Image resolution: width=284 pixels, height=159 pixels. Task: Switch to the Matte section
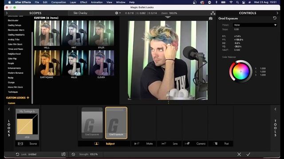pyautogui.click(x=144, y=144)
